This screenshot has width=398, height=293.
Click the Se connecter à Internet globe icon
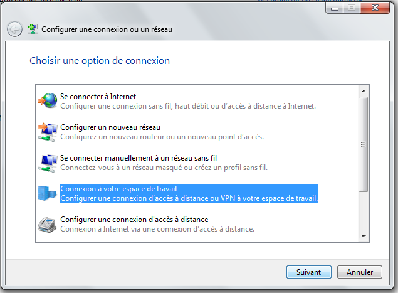(48, 101)
